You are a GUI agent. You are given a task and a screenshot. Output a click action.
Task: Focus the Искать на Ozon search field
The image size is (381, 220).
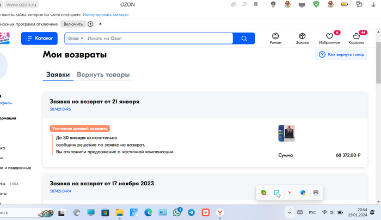[159, 39]
